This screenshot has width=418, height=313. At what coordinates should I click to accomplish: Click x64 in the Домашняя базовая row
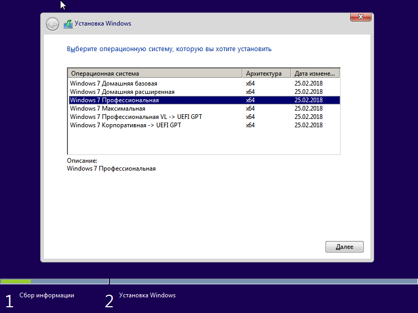250,83
